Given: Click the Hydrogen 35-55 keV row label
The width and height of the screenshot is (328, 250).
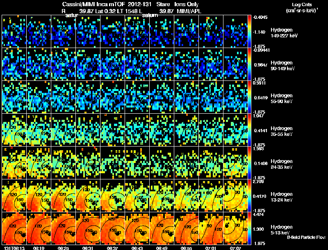Looking at the screenshot, I should click(282, 131).
